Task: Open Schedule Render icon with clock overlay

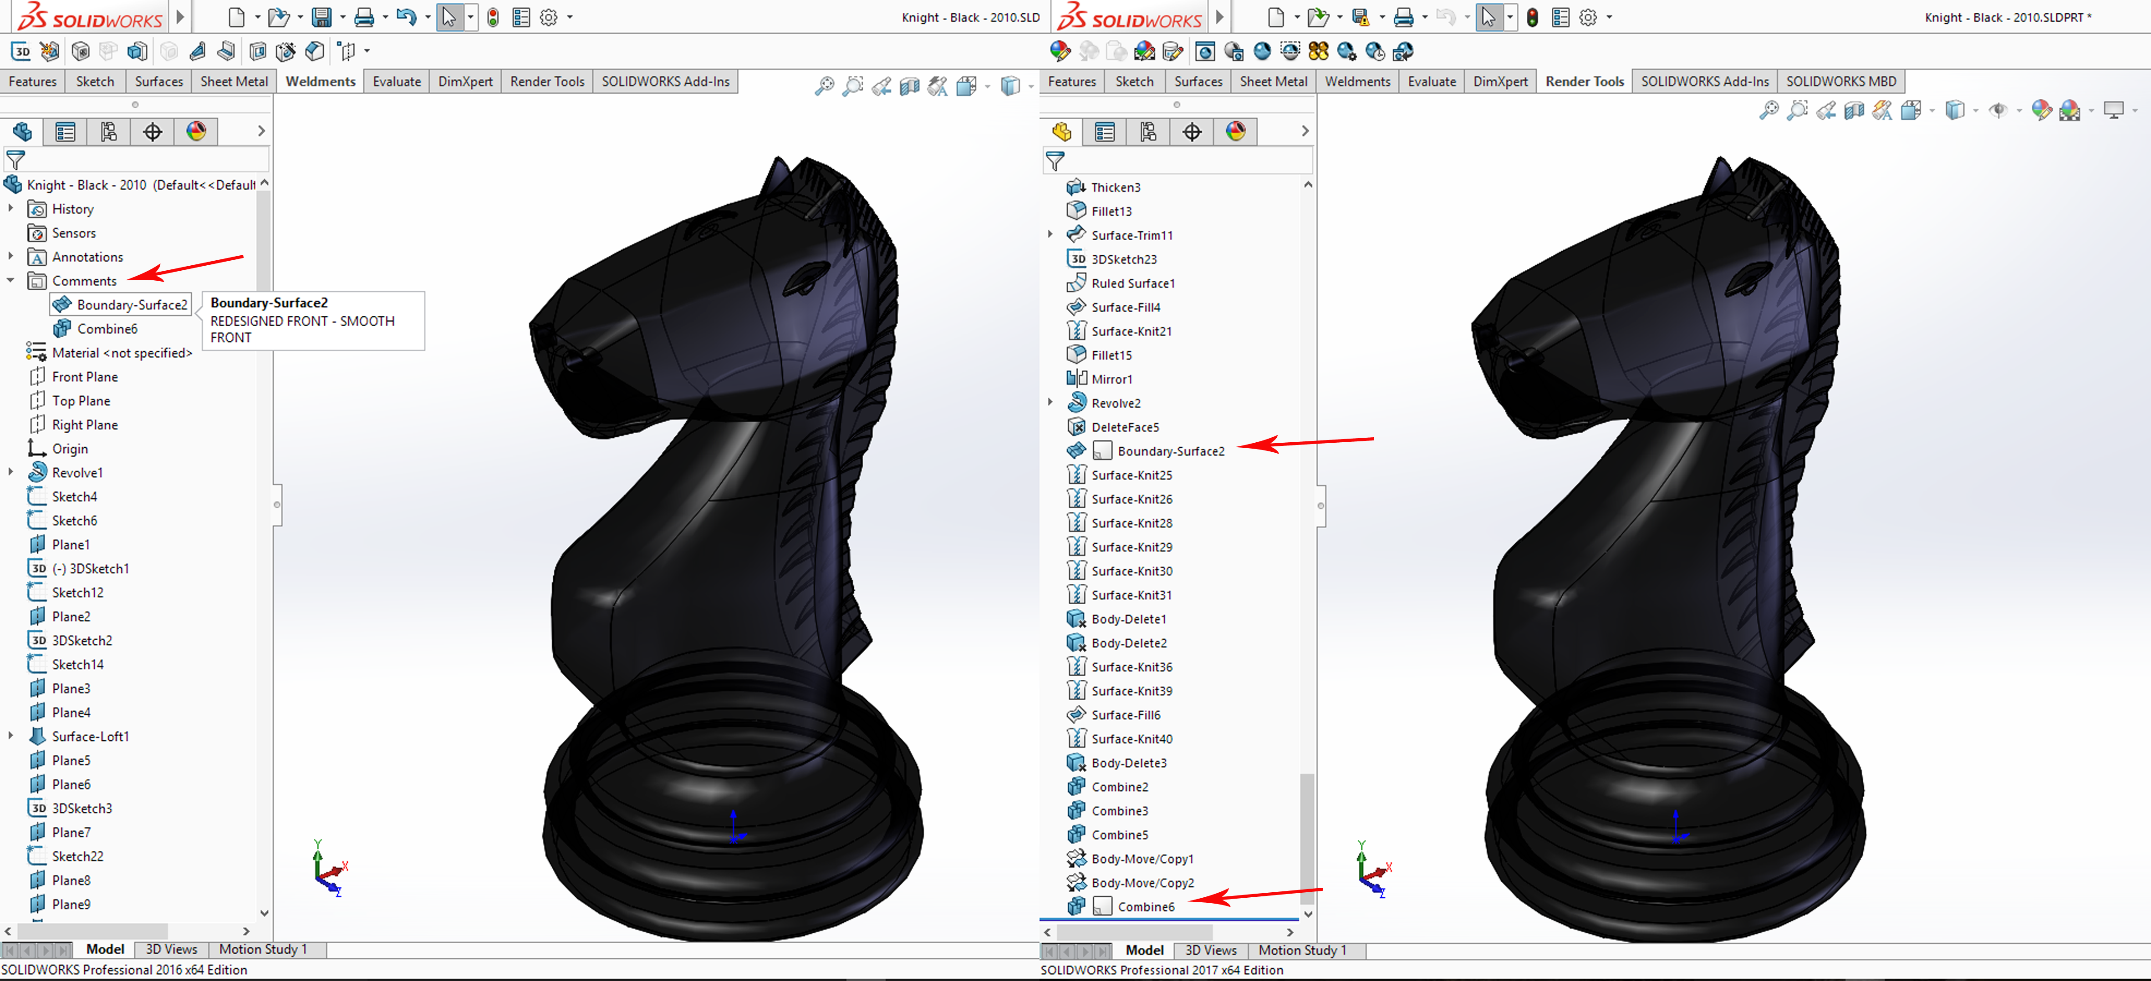Action: 1375,52
